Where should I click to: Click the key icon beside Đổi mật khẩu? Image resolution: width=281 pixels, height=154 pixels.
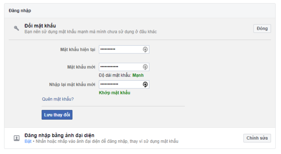(16, 28)
